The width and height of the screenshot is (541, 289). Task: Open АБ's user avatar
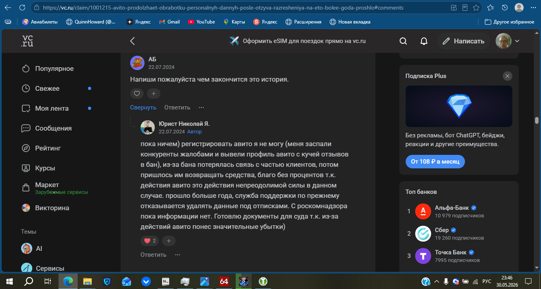[137, 63]
